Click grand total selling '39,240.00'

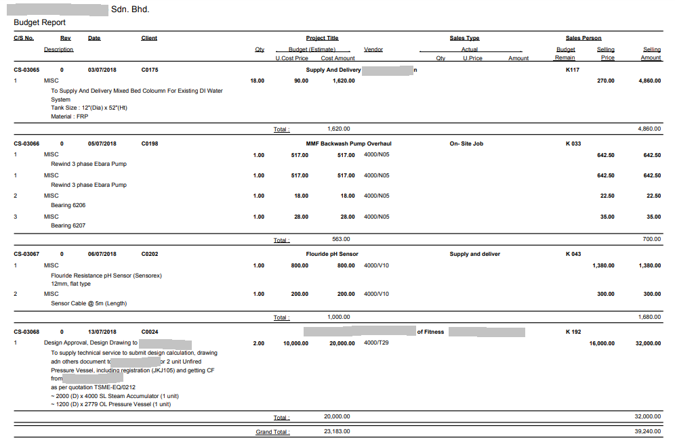pos(648,431)
